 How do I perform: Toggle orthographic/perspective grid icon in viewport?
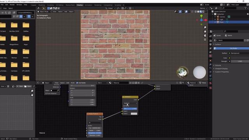coord(205,40)
